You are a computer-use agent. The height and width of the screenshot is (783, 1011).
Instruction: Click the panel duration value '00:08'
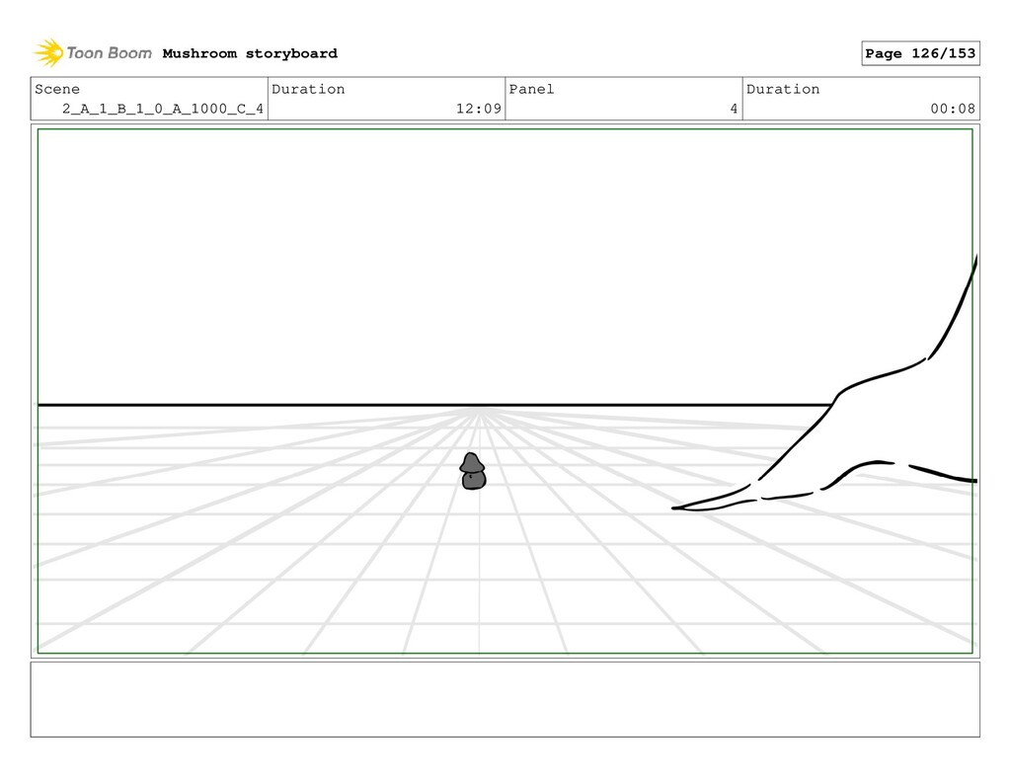(x=953, y=109)
